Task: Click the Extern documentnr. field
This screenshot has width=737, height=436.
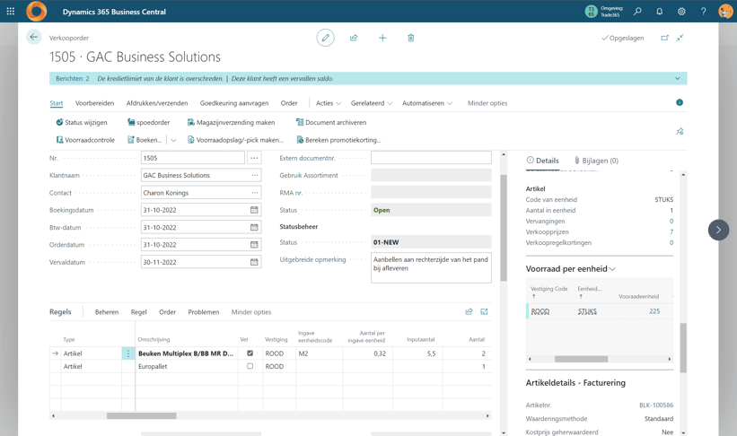Action: (431, 158)
